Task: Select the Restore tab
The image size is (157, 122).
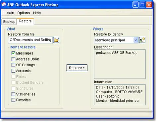Action: (x=25, y=21)
